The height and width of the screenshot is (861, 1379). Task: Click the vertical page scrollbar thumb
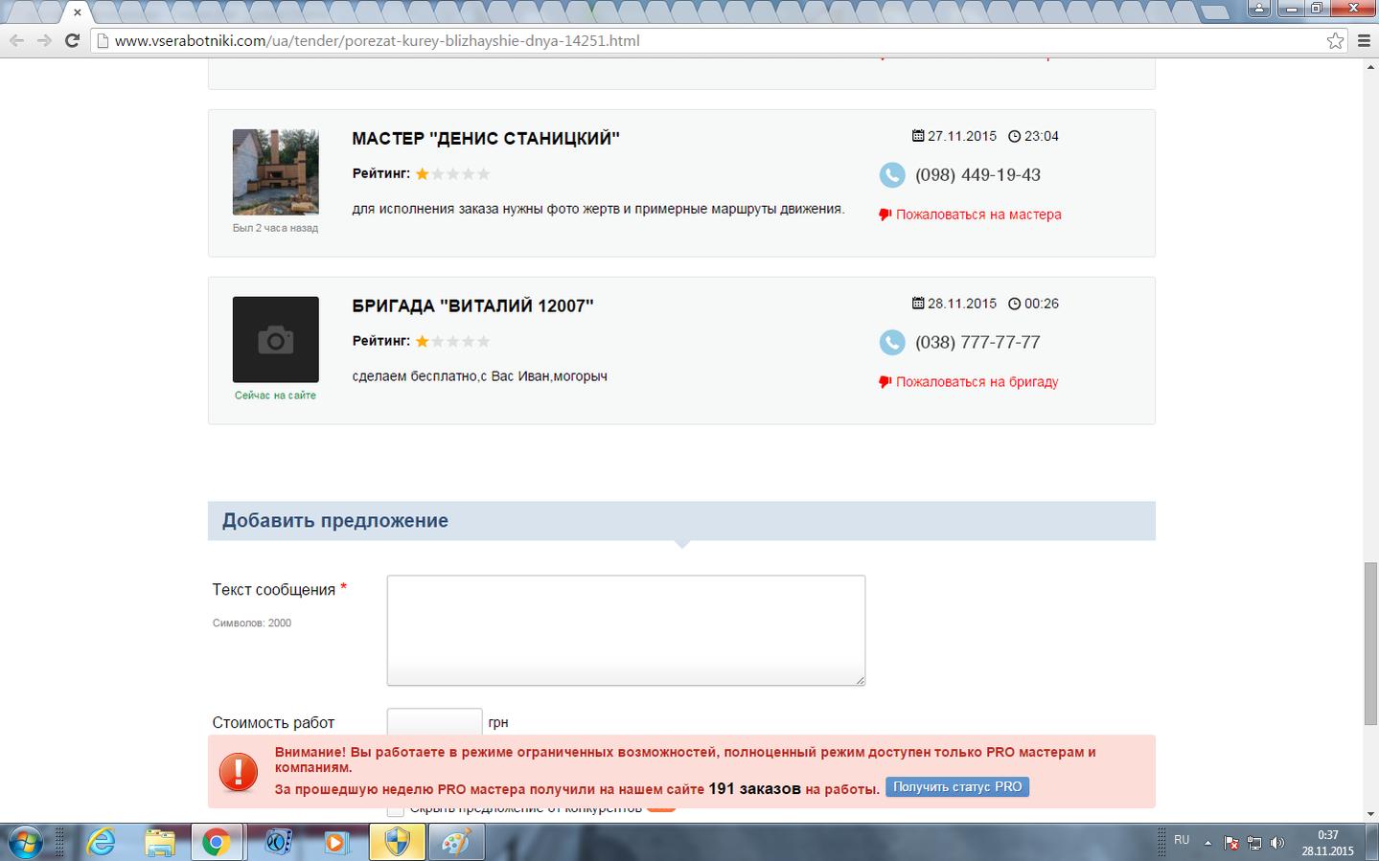click(x=1370, y=645)
